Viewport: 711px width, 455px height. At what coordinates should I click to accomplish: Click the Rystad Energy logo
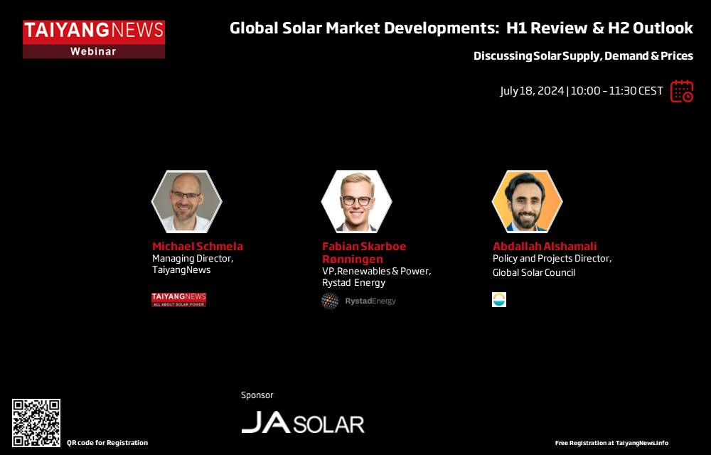tap(358, 301)
